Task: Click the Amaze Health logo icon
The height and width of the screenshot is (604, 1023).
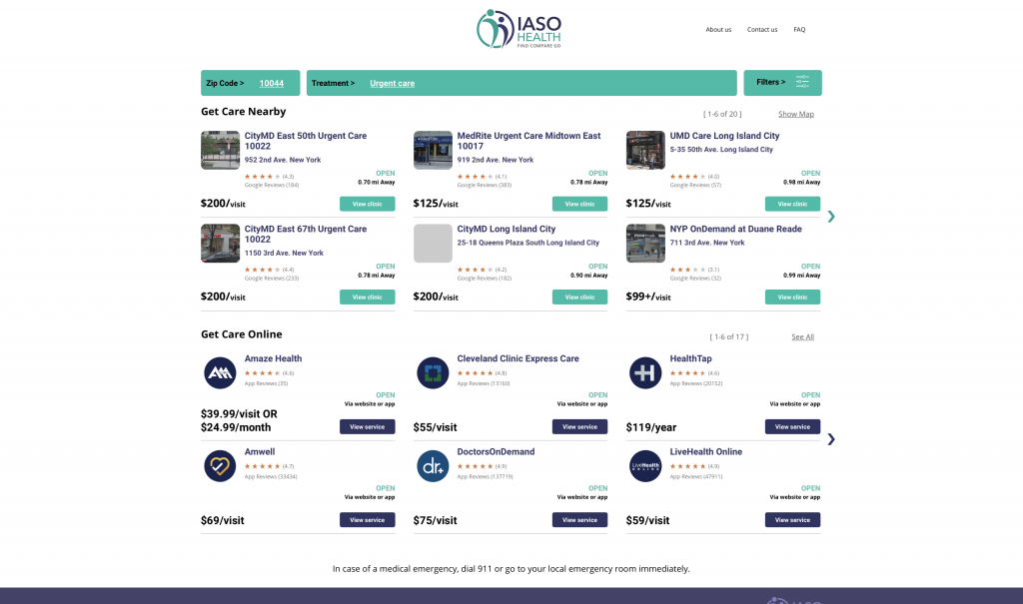Action: point(220,373)
